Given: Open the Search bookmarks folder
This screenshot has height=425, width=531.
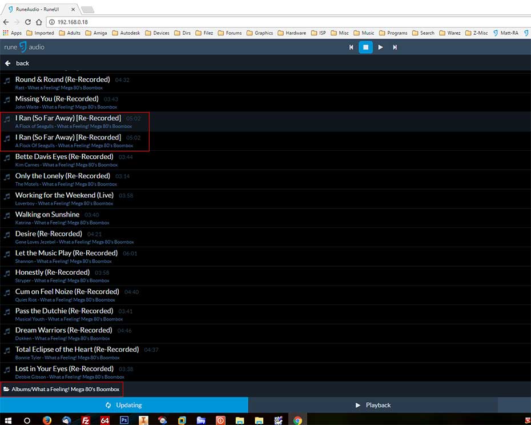Looking at the screenshot, I should click(x=423, y=33).
